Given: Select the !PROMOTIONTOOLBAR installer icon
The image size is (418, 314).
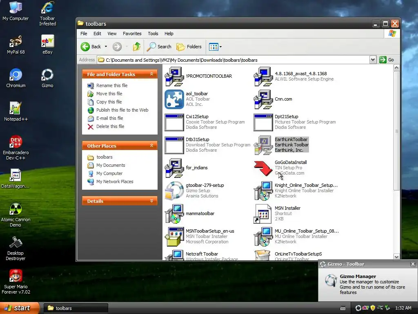Looking at the screenshot, I should (x=174, y=76).
